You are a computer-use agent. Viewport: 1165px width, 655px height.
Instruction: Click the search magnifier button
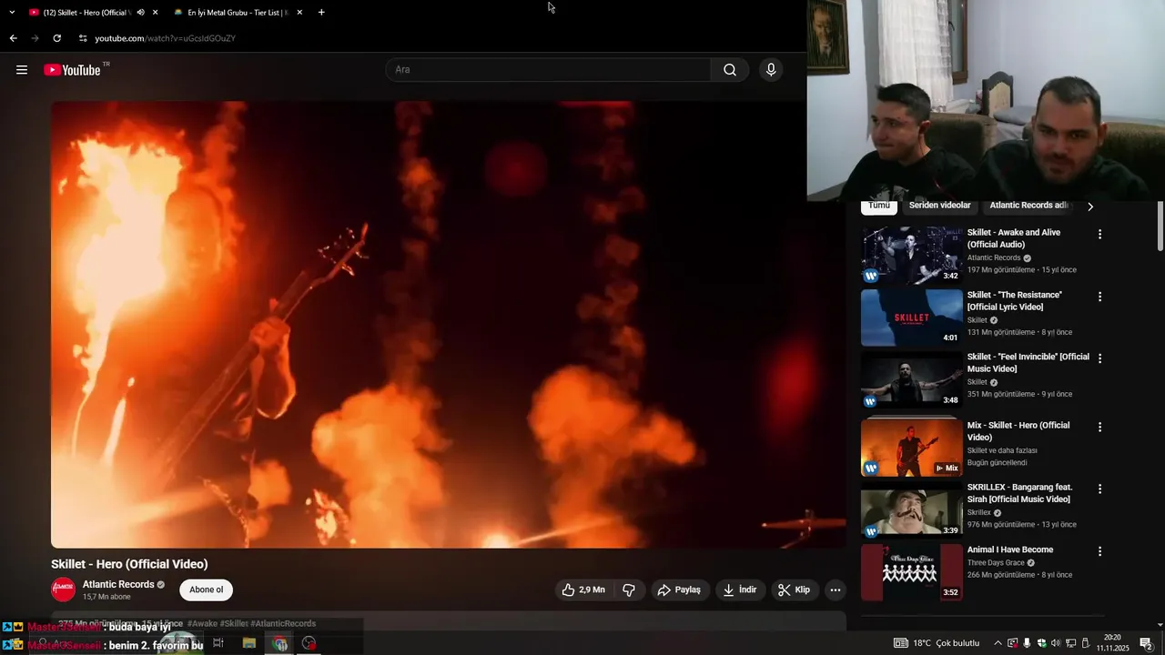730,70
